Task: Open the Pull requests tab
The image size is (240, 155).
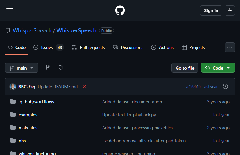Action: 88,47
